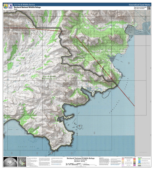Pick the red legend swatch
Screen dimensions: 154x170
click(134, 159)
